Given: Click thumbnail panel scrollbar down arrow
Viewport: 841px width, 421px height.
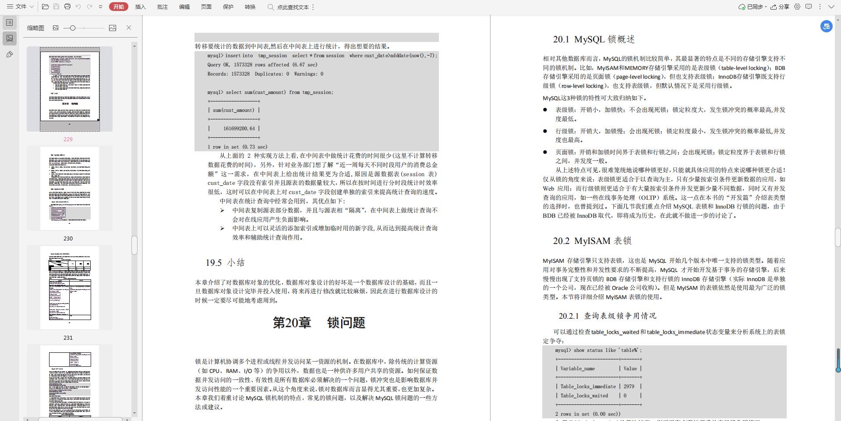Looking at the screenshot, I should coord(134,413).
